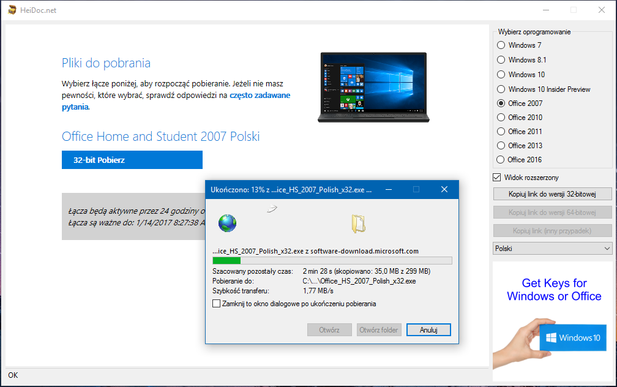The width and height of the screenshot is (617, 387).
Task: Open the często zadawane pytania link
Action: (x=260, y=96)
